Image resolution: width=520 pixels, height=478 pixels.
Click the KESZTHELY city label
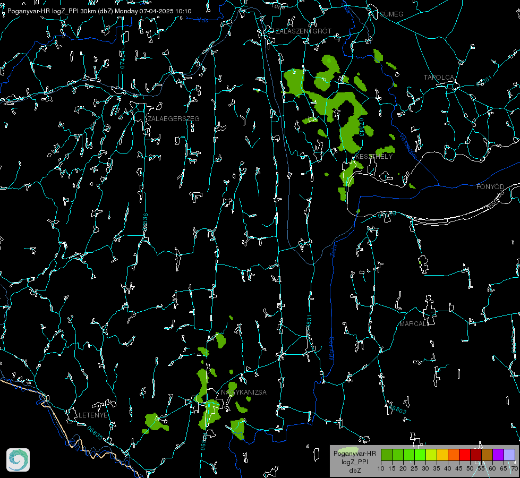coord(374,156)
